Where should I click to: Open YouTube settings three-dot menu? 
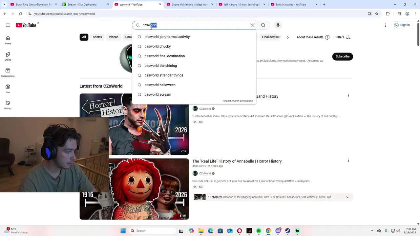pos(385,25)
